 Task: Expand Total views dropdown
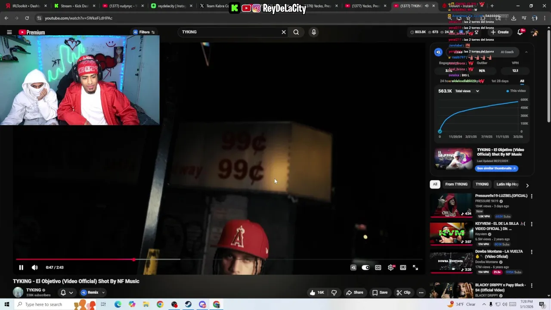(467, 91)
